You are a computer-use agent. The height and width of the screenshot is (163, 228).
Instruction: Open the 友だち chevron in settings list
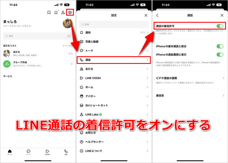click(147, 69)
